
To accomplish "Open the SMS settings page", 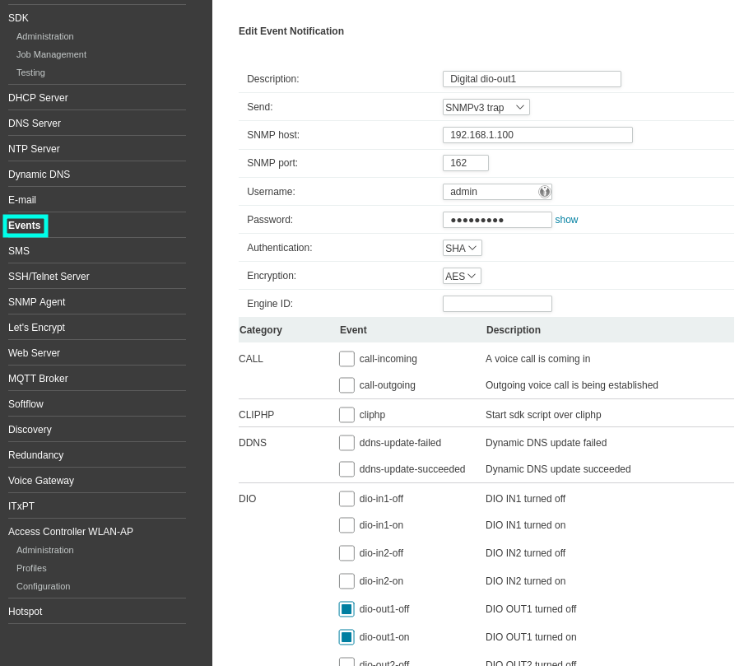I will tap(19, 251).
